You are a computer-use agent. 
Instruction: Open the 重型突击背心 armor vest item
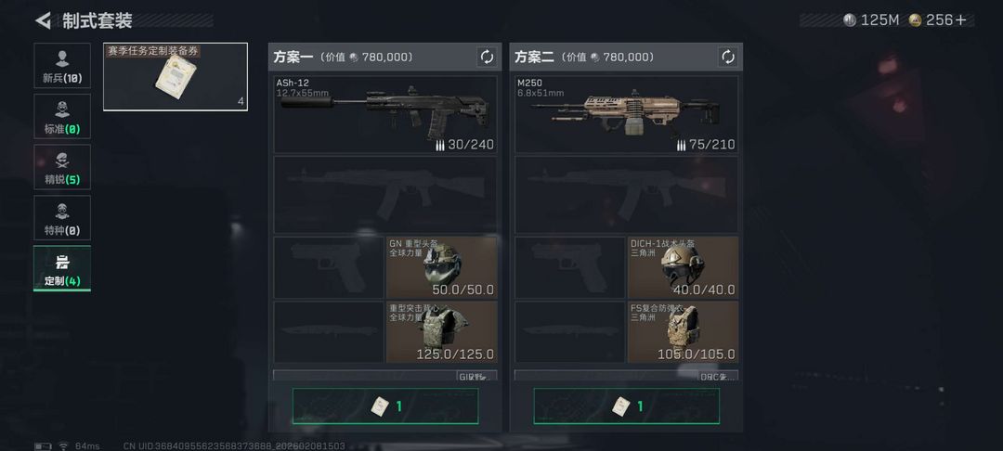(x=441, y=332)
